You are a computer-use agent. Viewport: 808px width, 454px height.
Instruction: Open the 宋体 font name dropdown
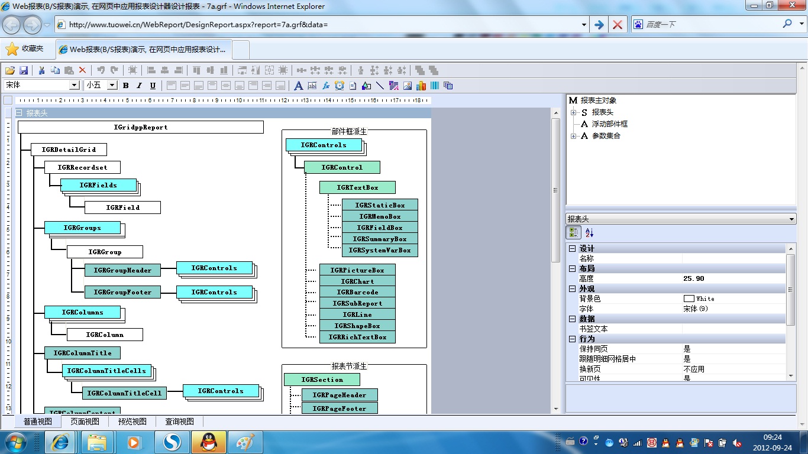coord(74,85)
